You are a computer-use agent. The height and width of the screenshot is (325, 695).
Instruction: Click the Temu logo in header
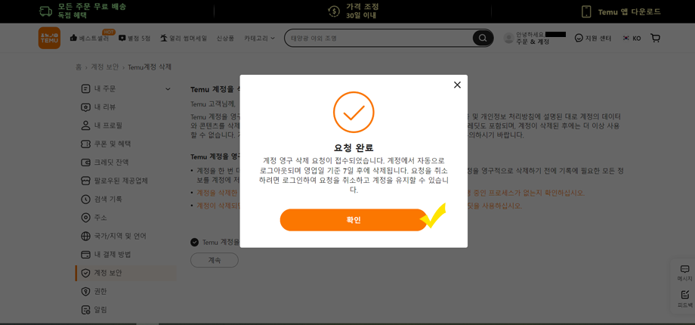coord(49,38)
